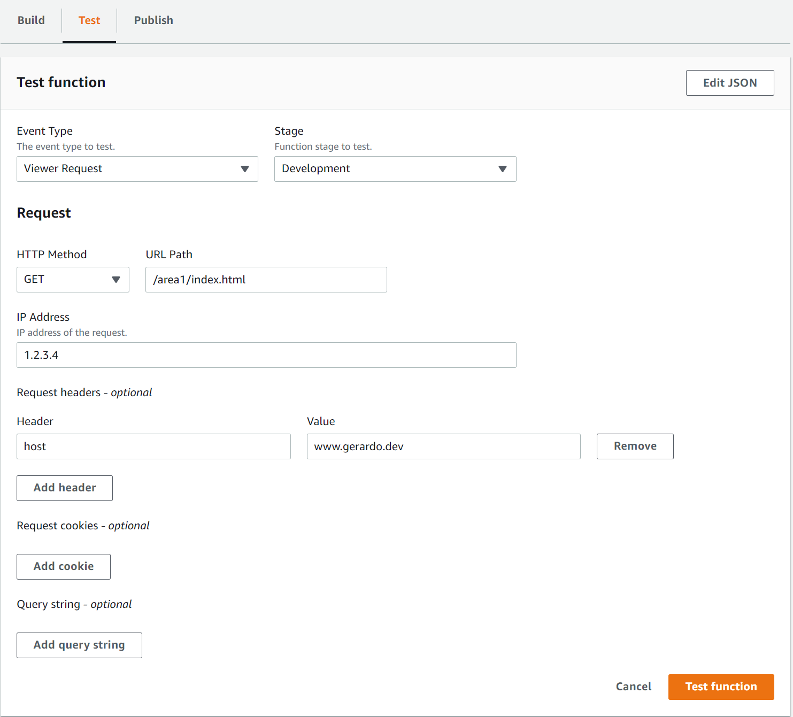
Task: Click the GET dropdown arrow icon
Action: [116, 280]
